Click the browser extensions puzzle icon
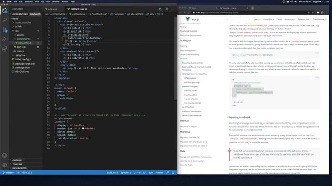Screen dimensions: 332x186 pos(318,12)
